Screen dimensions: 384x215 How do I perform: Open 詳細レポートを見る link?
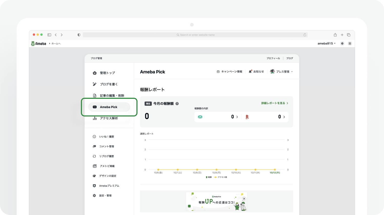point(275,103)
